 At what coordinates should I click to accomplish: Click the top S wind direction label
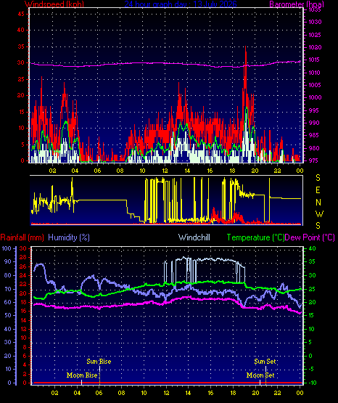[318, 178]
